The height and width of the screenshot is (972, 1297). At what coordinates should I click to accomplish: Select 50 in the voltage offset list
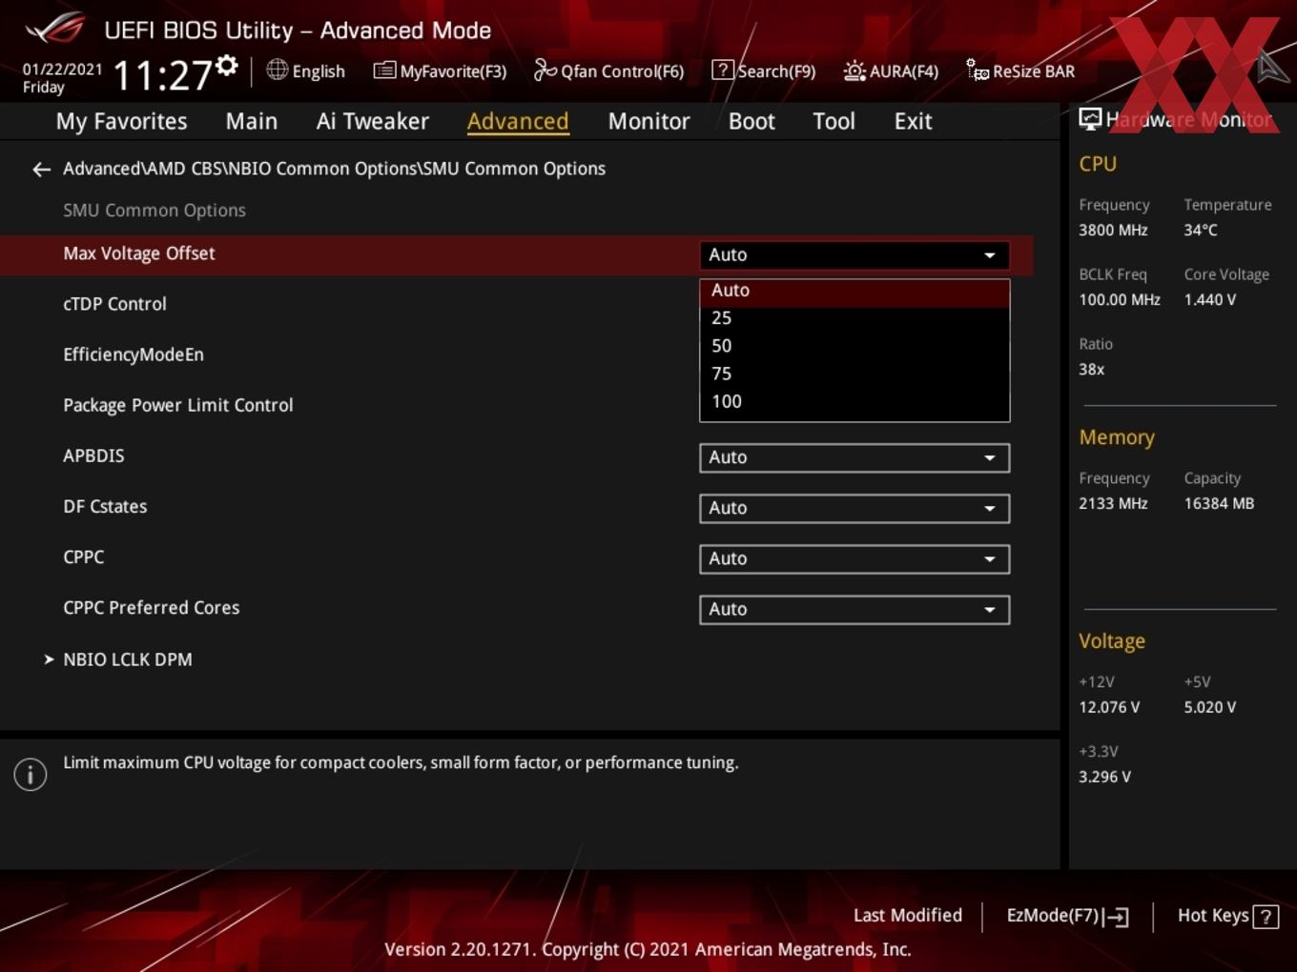[854, 346]
